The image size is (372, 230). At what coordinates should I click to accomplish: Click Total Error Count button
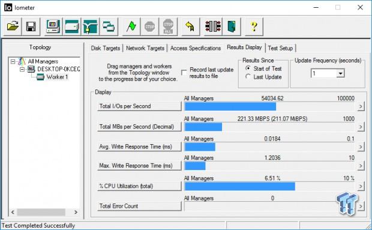click(139, 206)
